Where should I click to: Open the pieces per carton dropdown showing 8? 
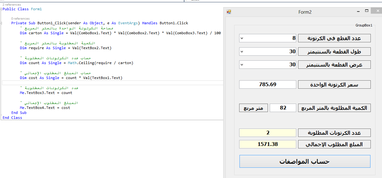coord(242,38)
